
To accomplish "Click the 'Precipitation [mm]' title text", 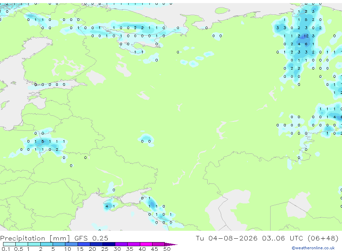I will (x=35, y=238).
